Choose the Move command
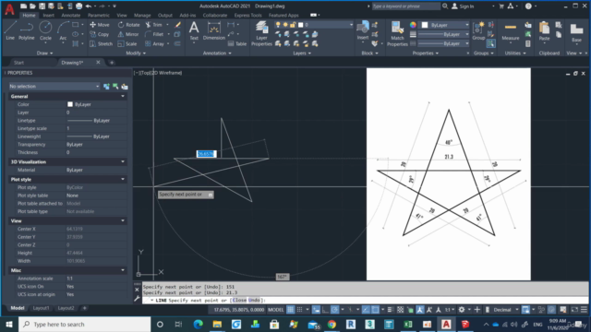This screenshot has width=591, height=332. (x=100, y=25)
